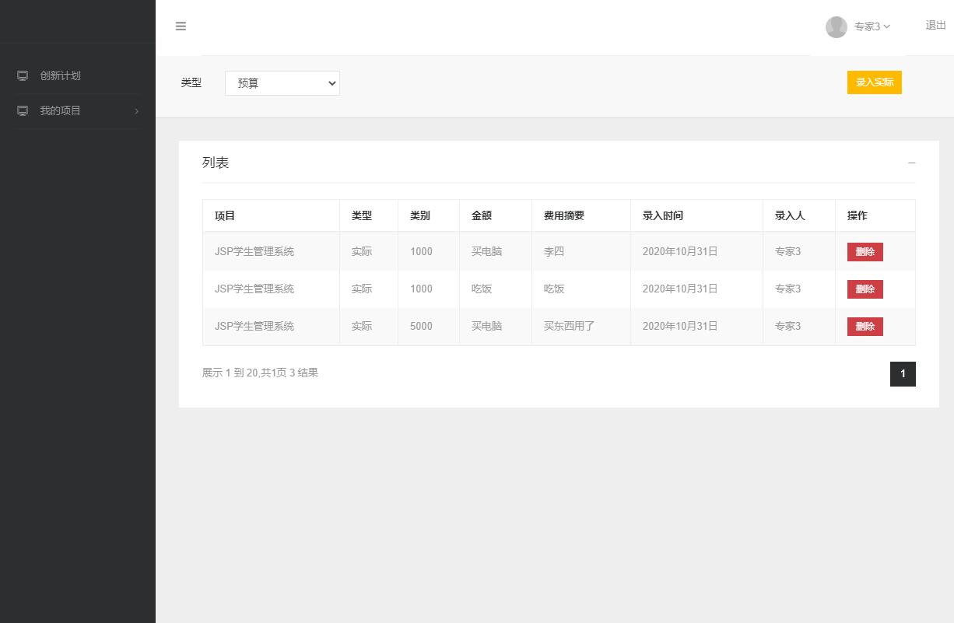
Task: Click the 我的项目 sidebar monitor icon
Action: 22,110
